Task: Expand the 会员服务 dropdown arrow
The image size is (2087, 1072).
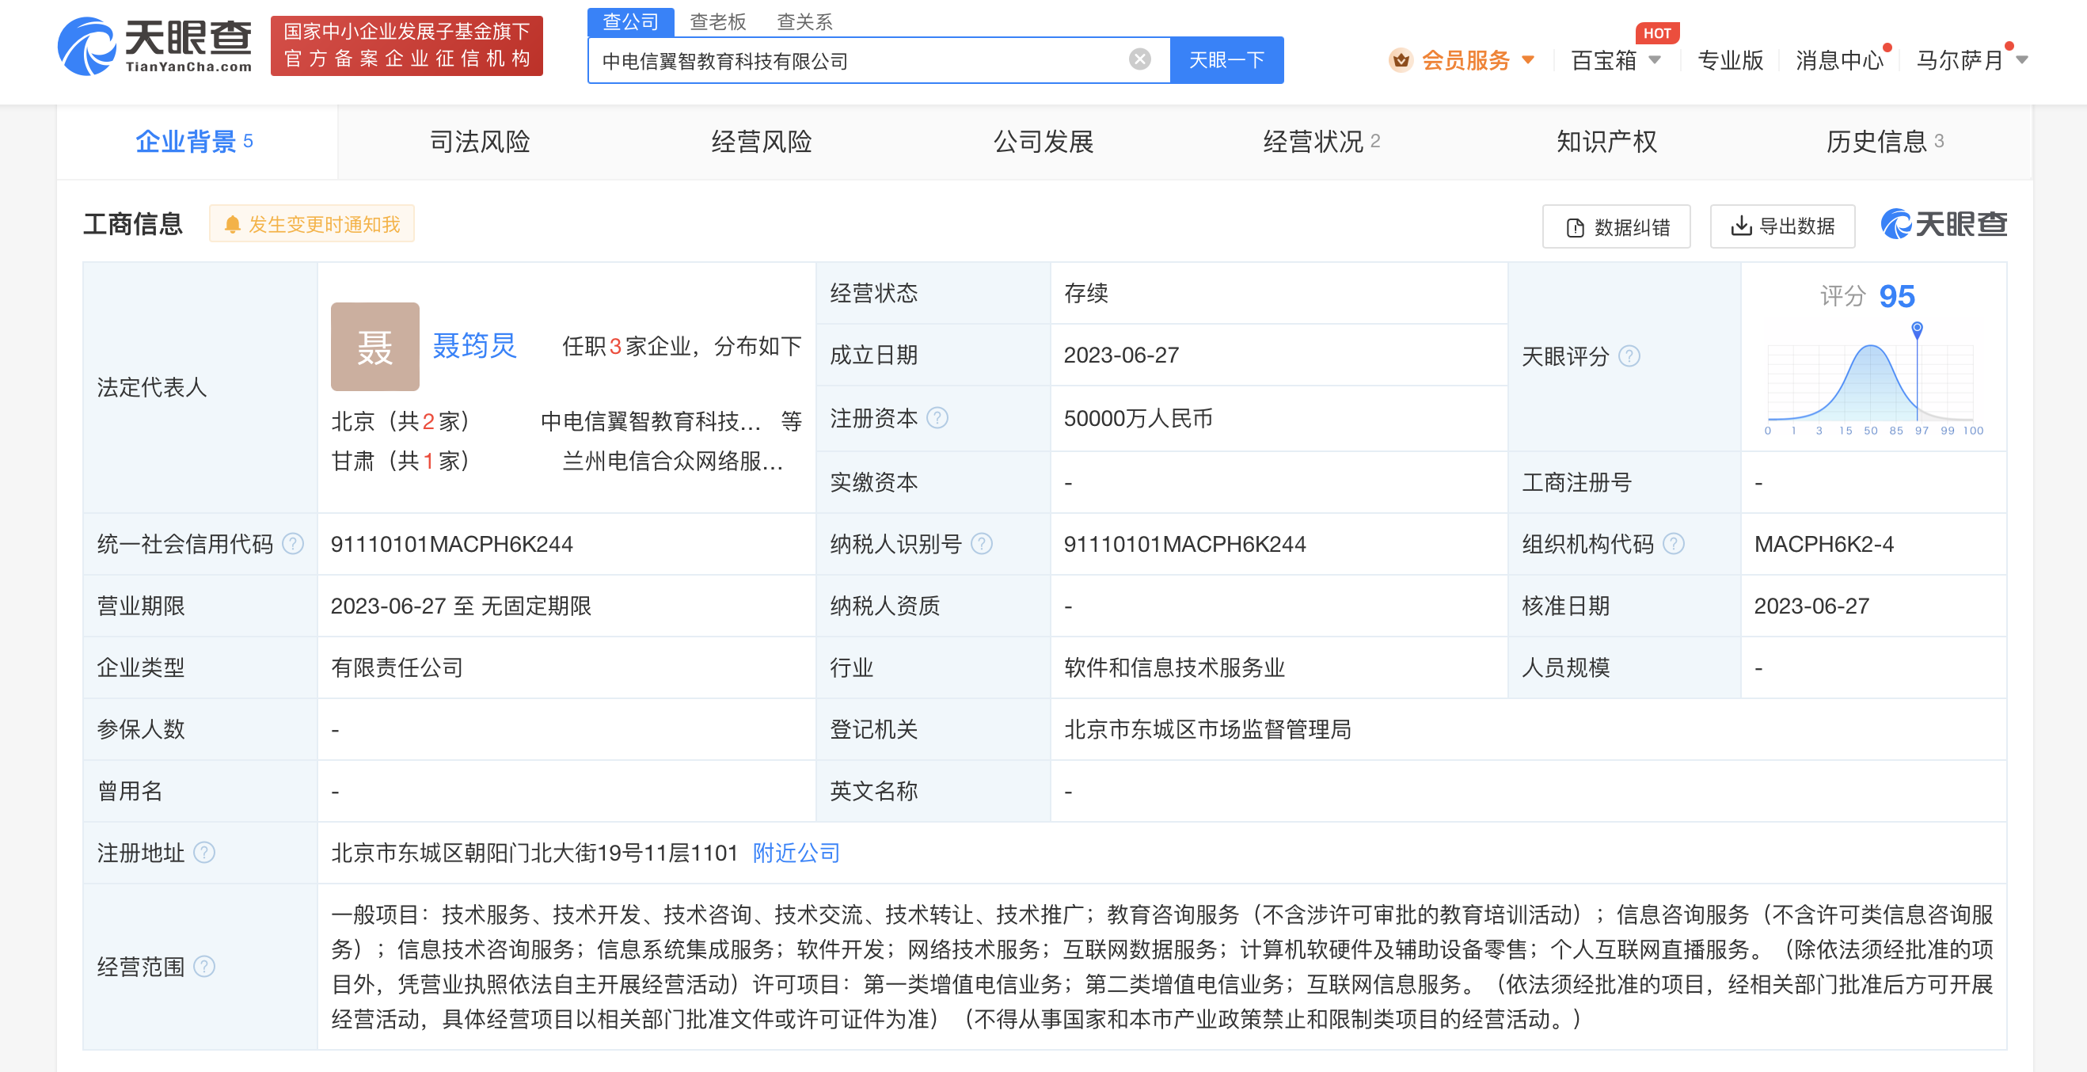Action: (1527, 60)
